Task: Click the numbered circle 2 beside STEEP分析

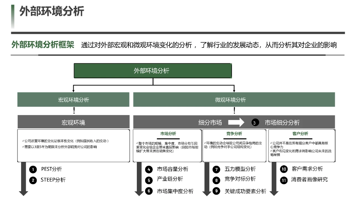Action: (x=33, y=180)
